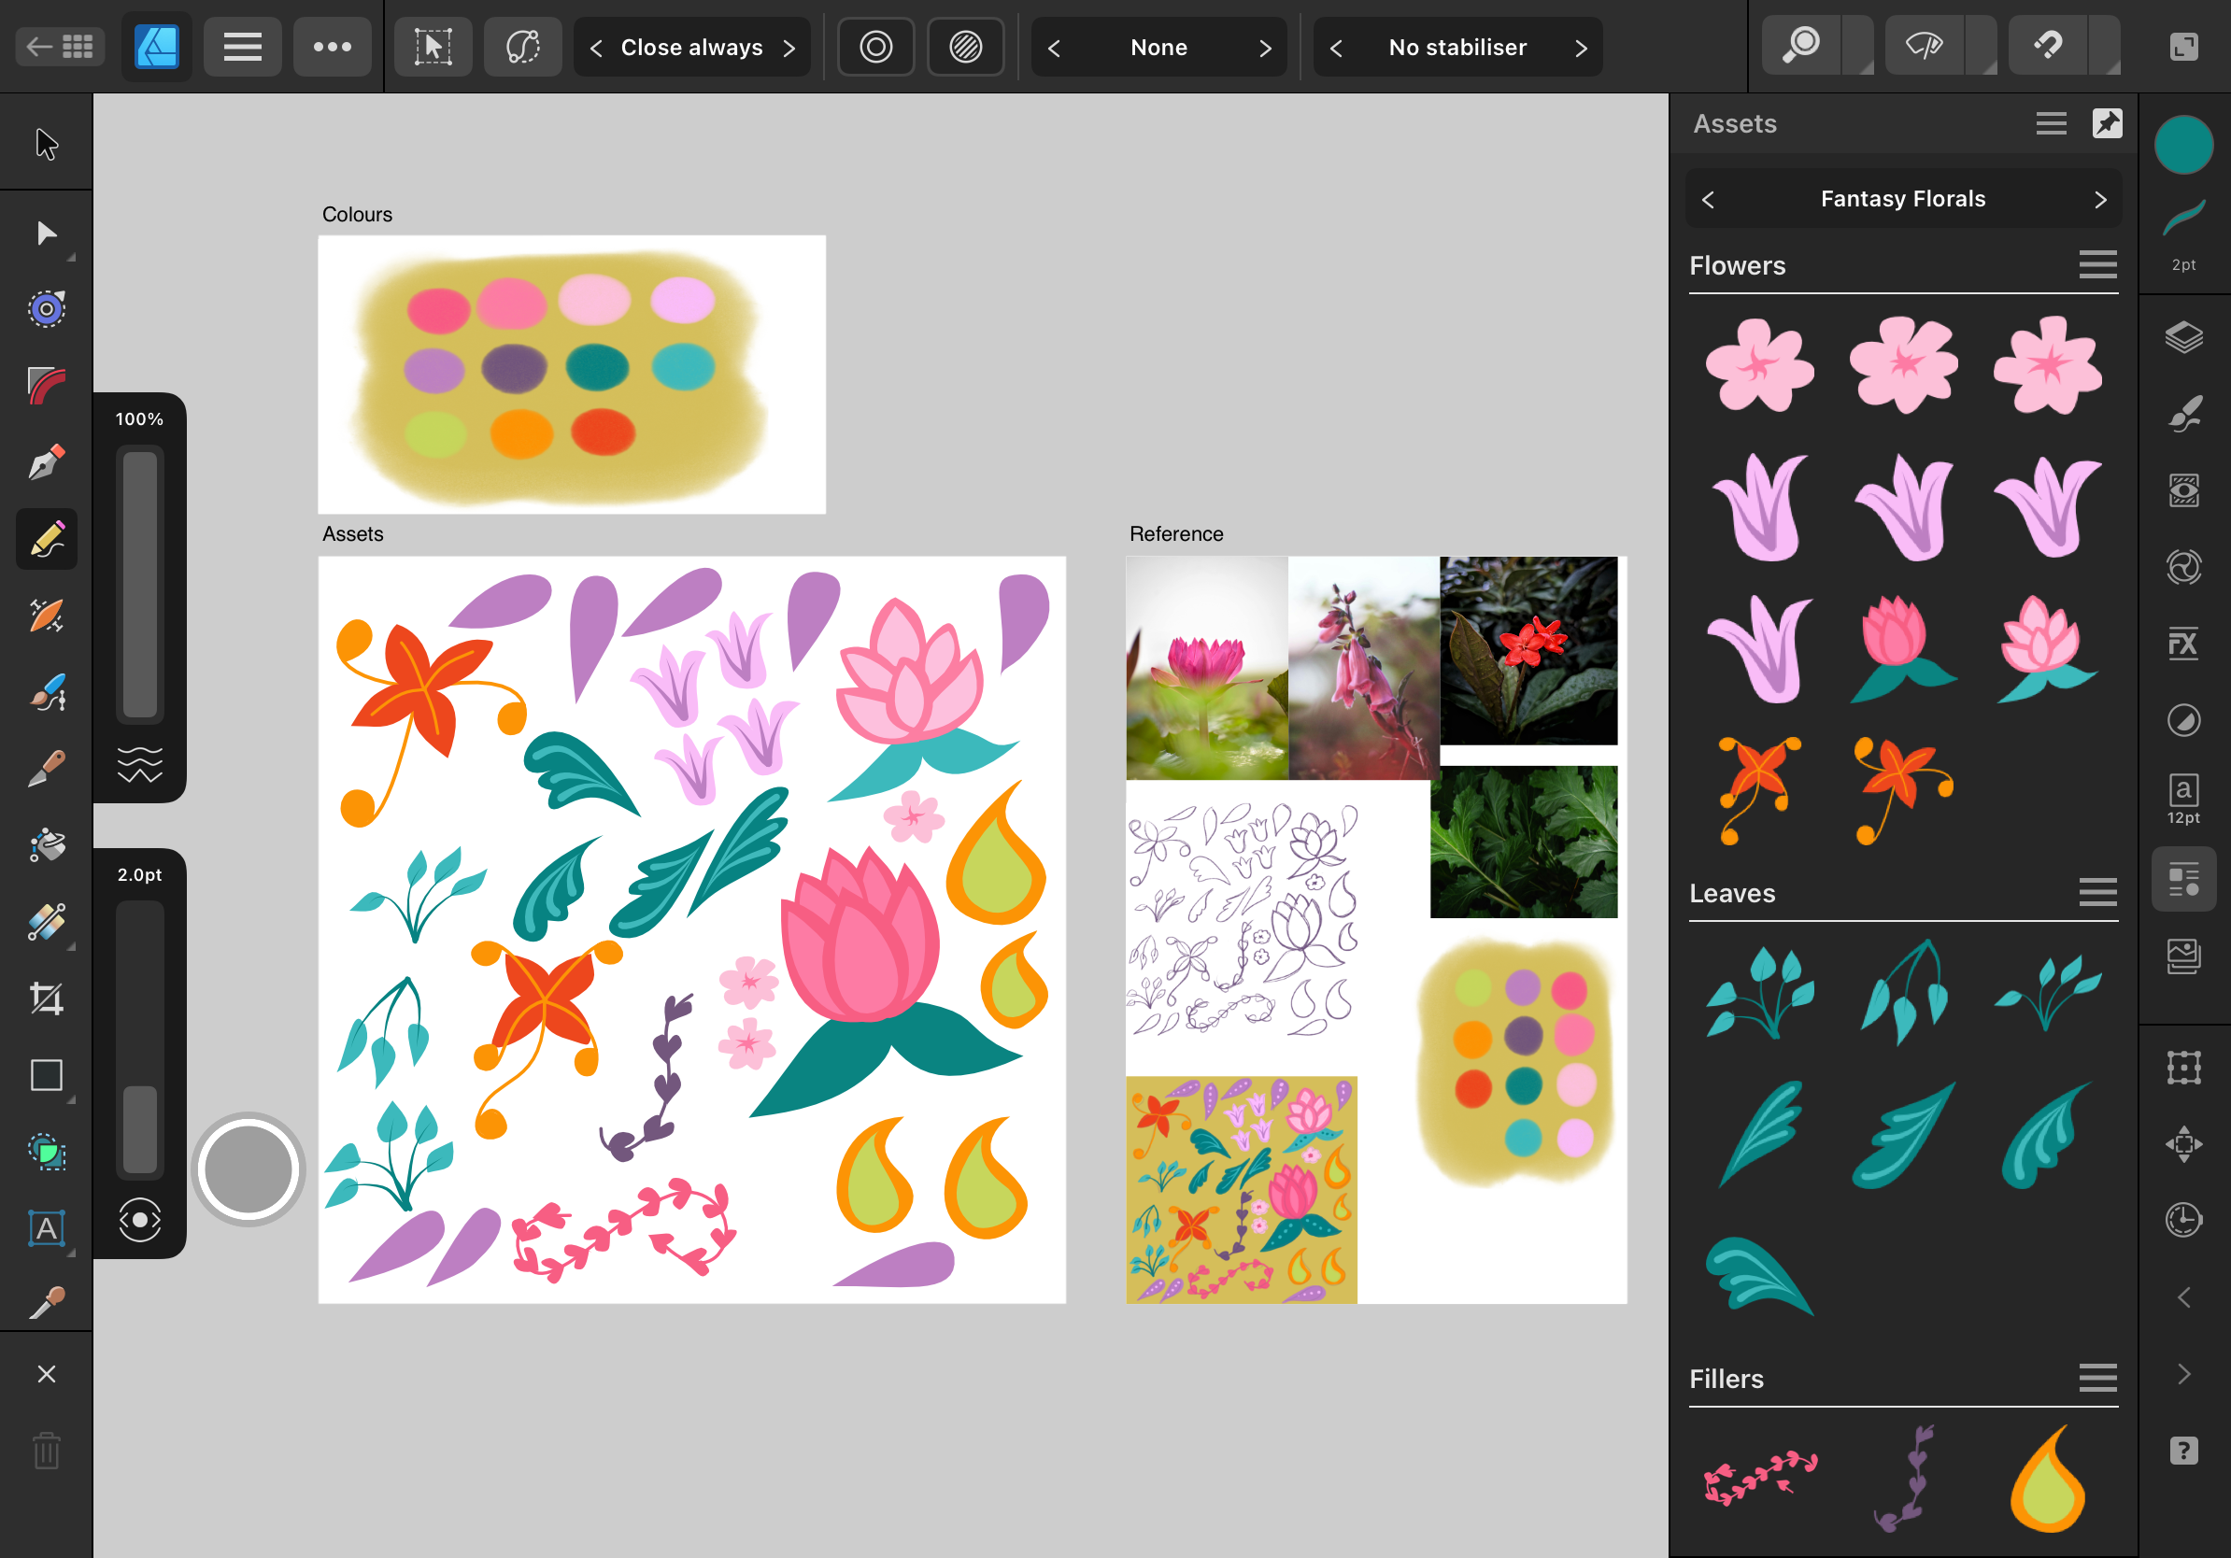Open the Navigator studio
The height and width of the screenshot is (1558, 2231).
2183,1143
